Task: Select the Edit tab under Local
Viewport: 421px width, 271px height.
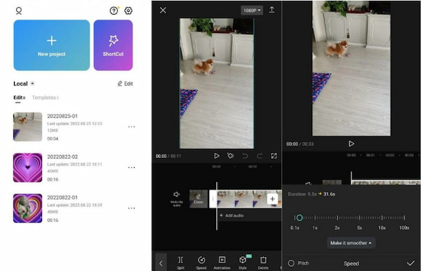Action: 20,98
